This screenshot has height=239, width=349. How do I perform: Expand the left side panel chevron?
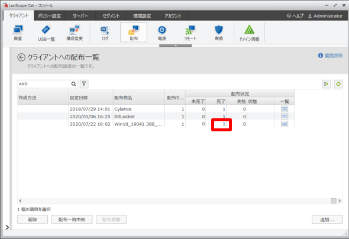(7, 227)
